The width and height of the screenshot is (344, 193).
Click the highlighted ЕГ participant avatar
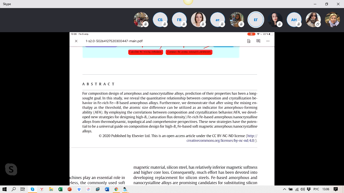coord(256,20)
